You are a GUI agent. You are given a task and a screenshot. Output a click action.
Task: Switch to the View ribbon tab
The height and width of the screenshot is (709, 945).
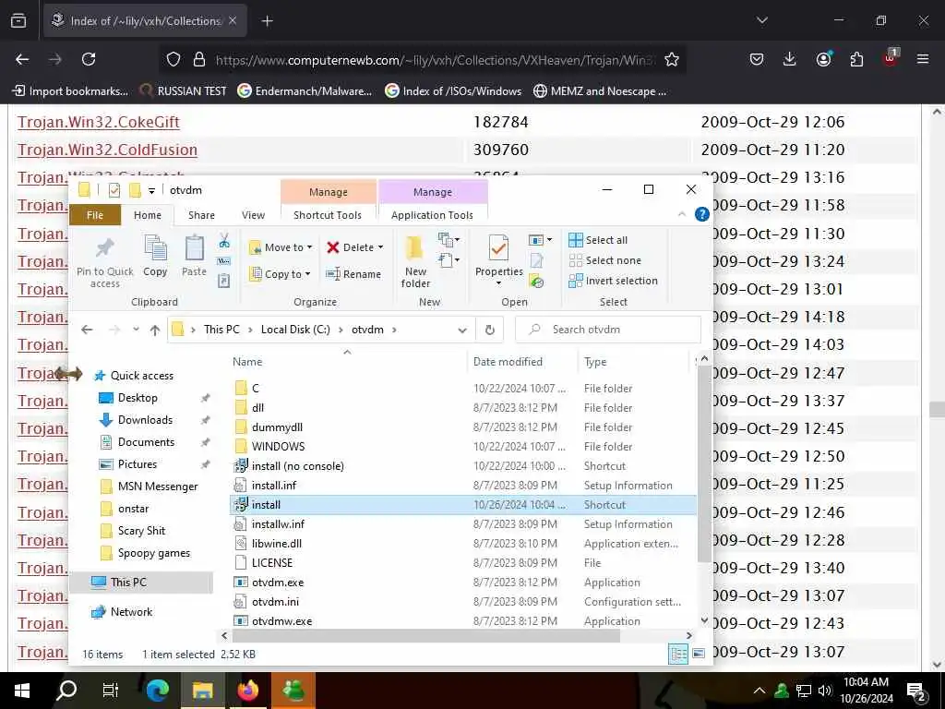coord(253,215)
